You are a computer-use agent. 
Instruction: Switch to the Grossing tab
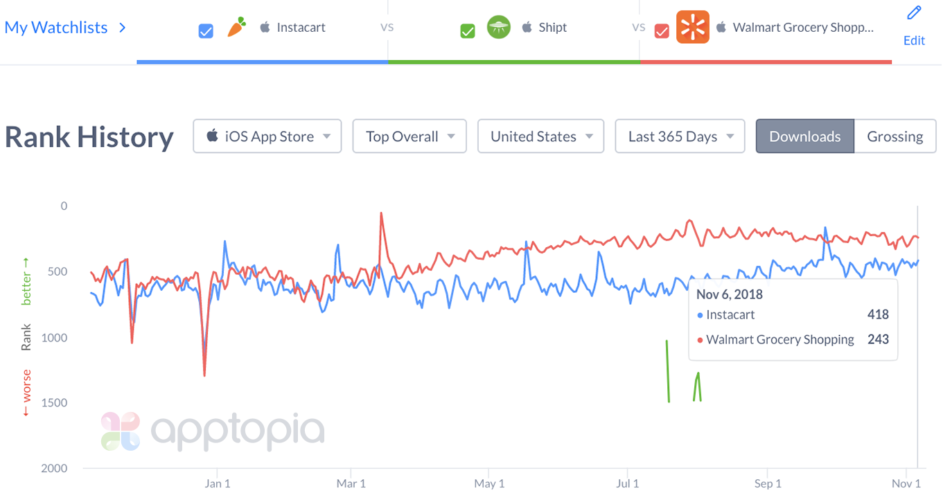(895, 136)
